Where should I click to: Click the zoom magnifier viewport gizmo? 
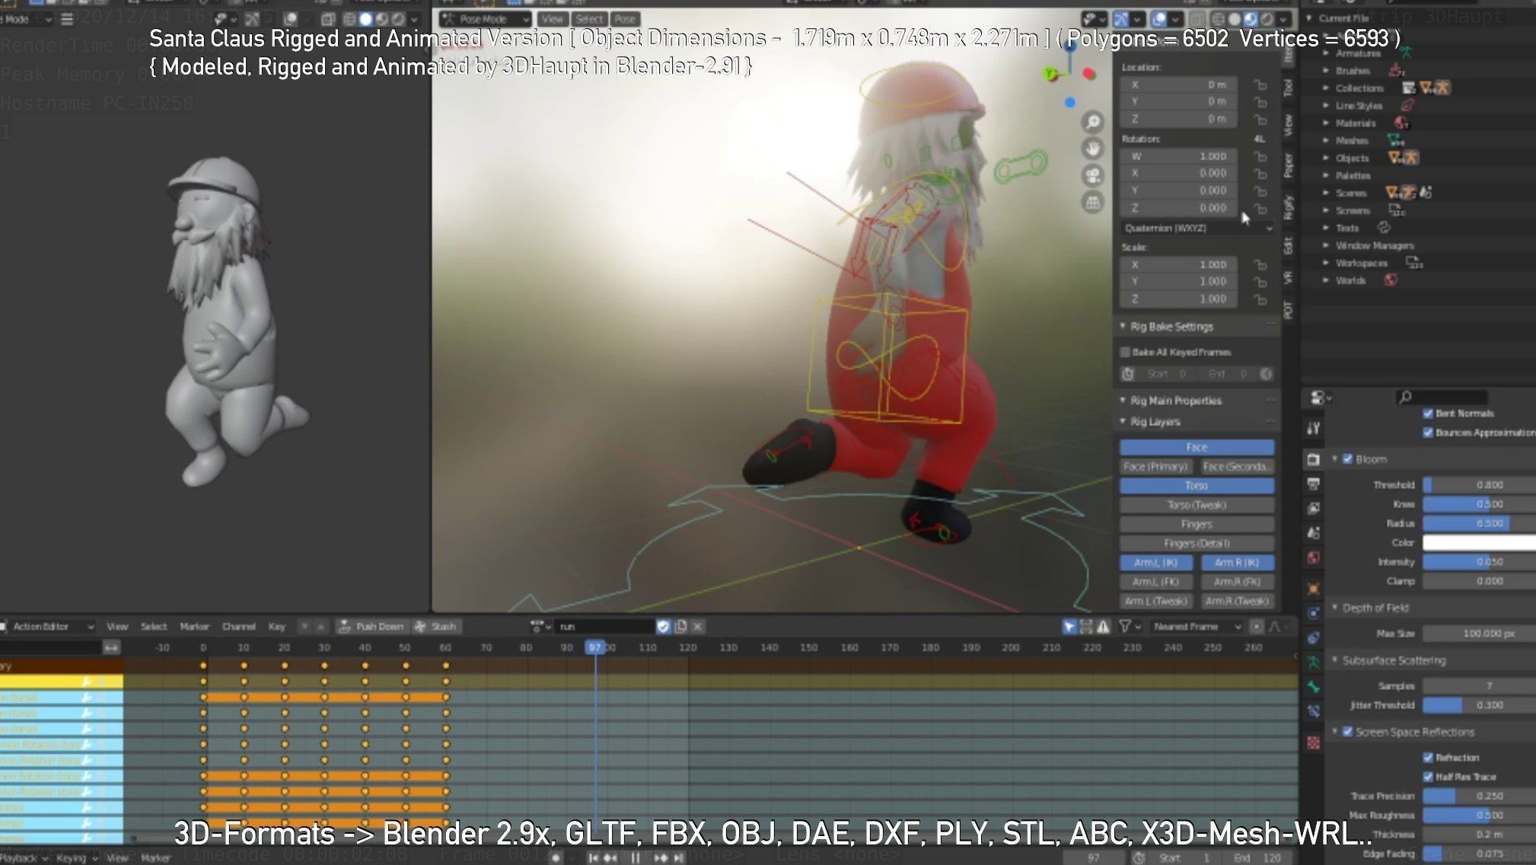1093,122
